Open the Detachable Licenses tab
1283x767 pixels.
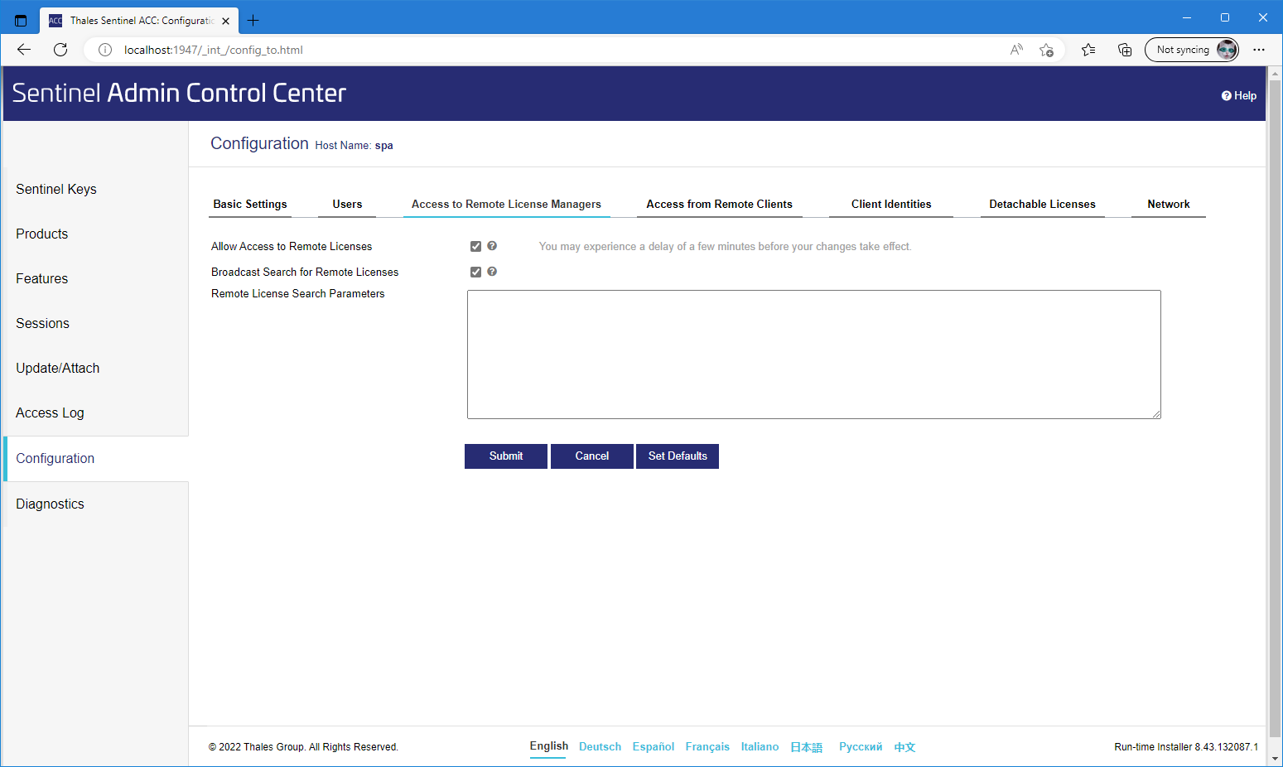pos(1041,205)
